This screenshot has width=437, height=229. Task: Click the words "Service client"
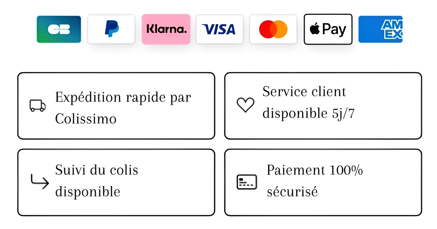click(x=304, y=92)
